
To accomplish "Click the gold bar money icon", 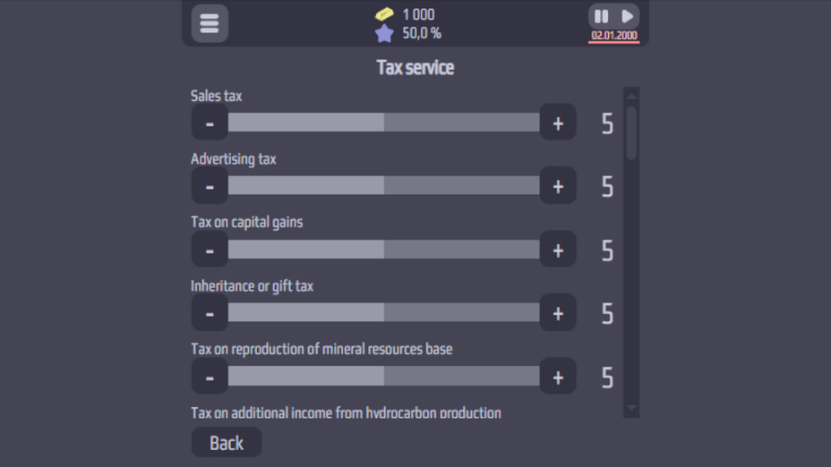I will point(384,14).
